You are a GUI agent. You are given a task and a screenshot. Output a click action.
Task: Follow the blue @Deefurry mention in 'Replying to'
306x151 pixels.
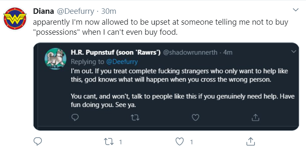(x=122, y=62)
